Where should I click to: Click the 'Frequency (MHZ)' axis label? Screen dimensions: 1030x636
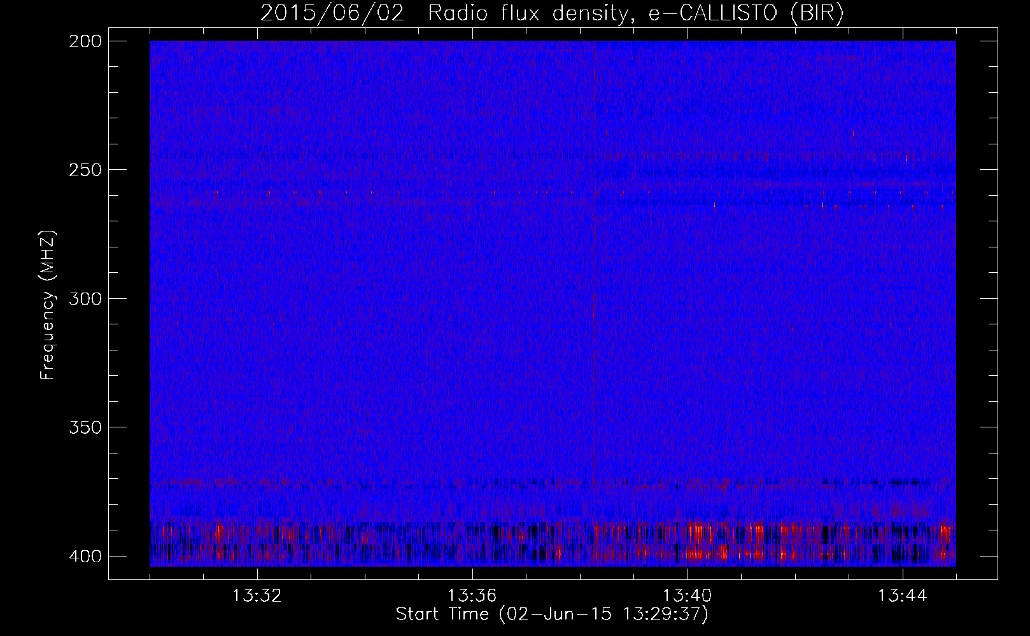click(x=48, y=305)
